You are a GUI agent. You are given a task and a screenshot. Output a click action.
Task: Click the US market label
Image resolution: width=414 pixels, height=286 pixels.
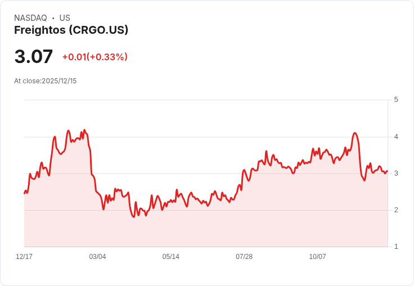(65, 18)
